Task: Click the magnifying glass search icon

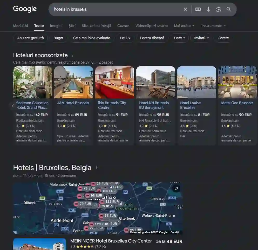Action: [229, 9]
